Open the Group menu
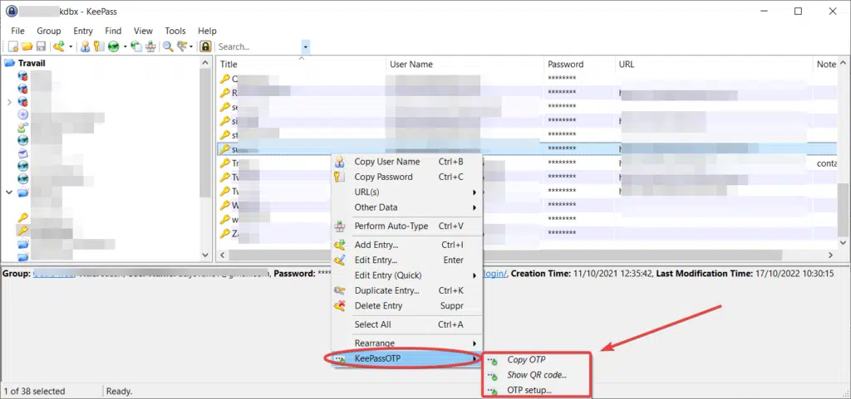The image size is (851, 399). coord(49,31)
